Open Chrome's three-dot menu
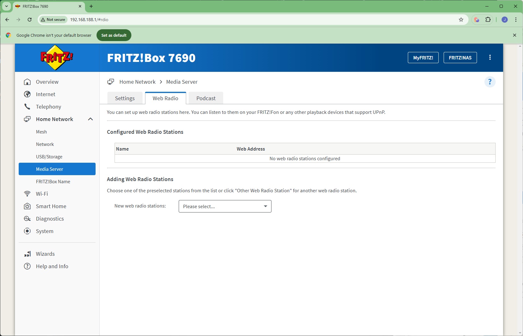The image size is (523, 336). pyautogui.click(x=516, y=20)
